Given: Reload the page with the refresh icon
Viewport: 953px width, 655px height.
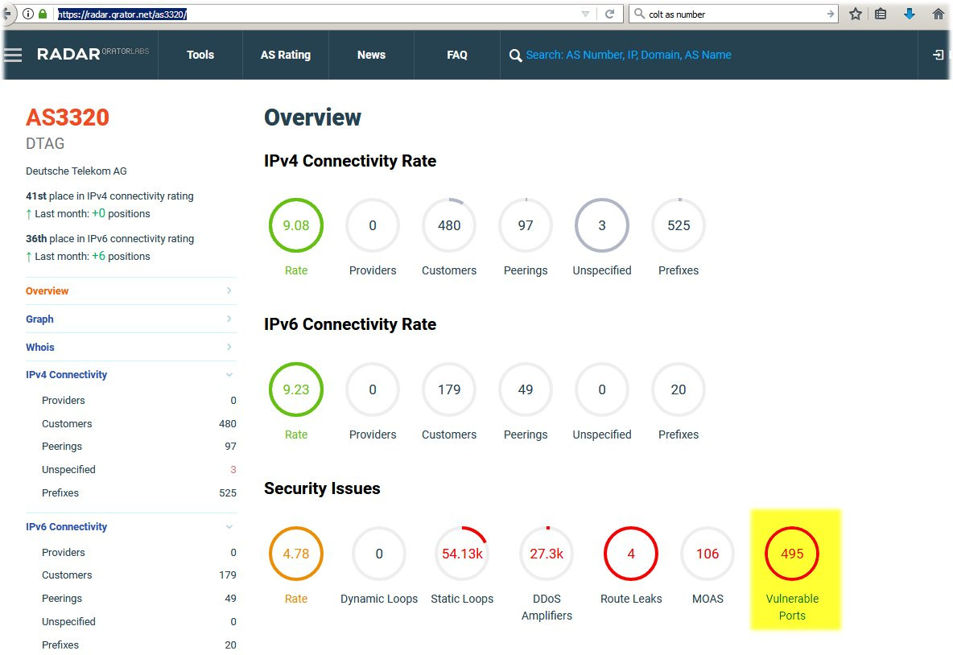Looking at the screenshot, I should pyautogui.click(x=609, y=14).
